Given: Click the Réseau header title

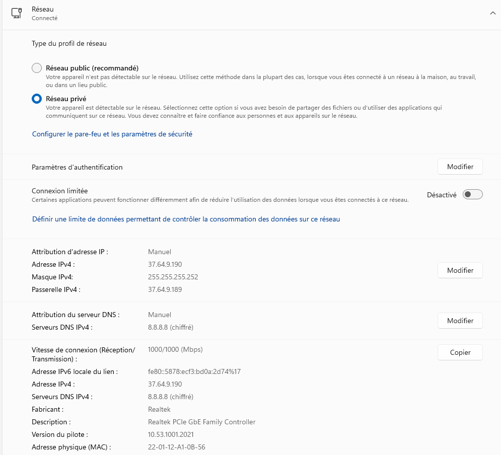Looking at the screenshot, I should [43, 9].
